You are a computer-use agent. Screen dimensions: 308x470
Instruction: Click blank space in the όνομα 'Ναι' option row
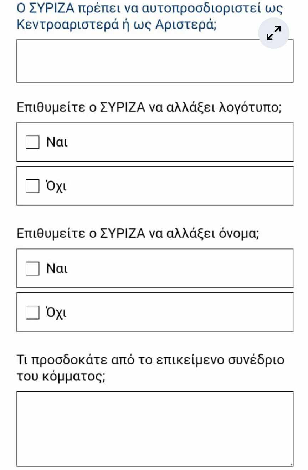coord(178,269)
